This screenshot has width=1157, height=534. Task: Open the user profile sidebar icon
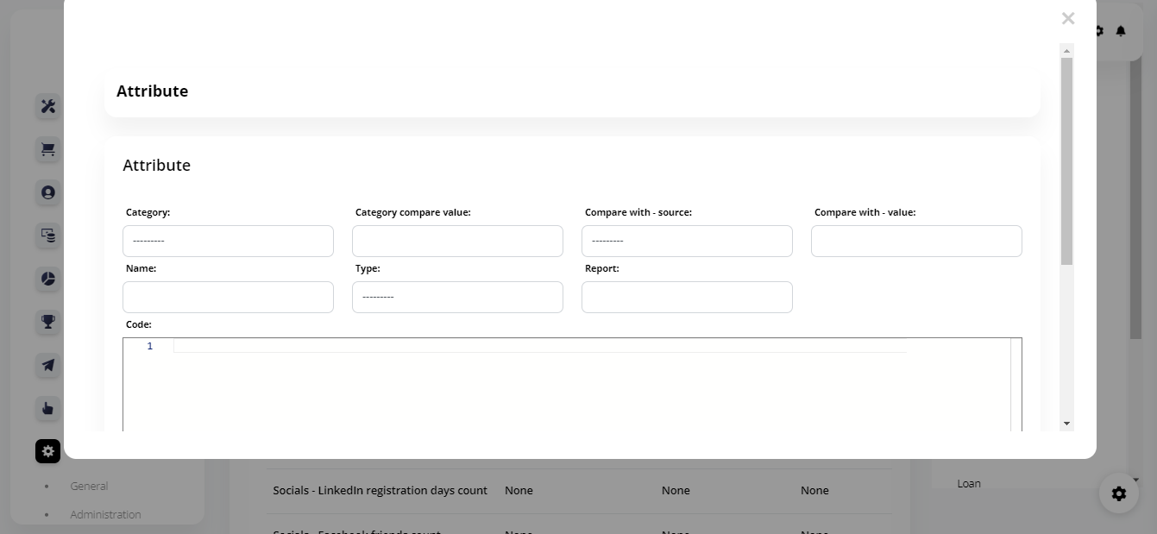pos(48,192)
